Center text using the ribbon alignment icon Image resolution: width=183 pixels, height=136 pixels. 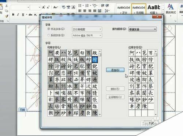(x=85, y=11)
